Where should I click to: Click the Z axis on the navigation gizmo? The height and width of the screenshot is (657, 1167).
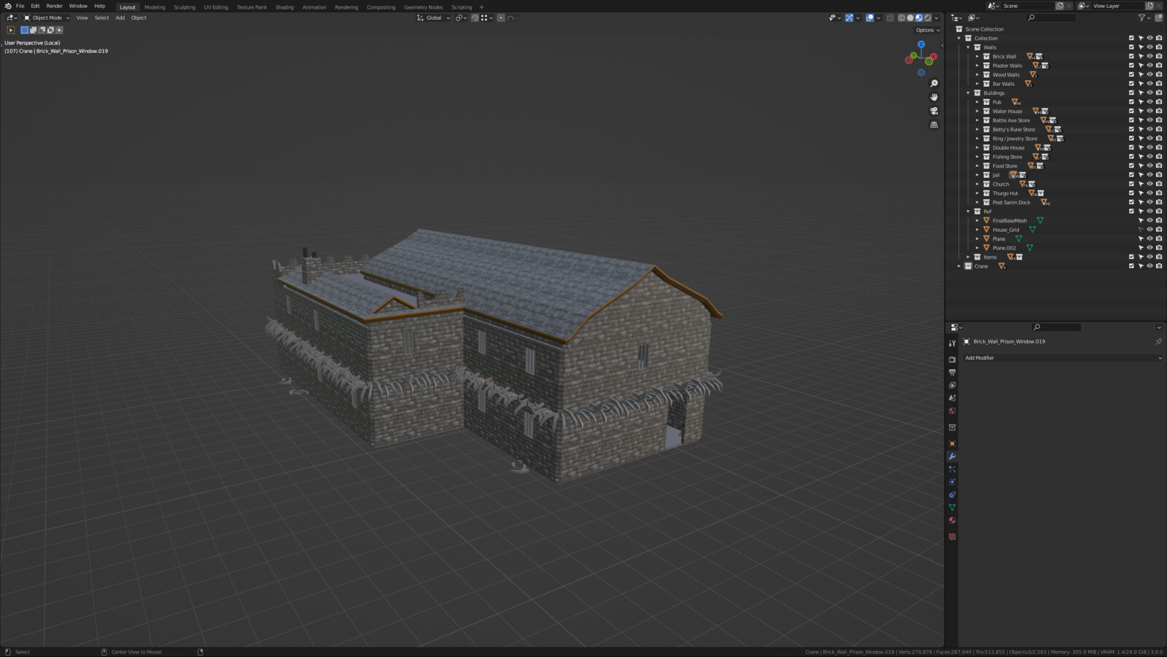[921, 44]
